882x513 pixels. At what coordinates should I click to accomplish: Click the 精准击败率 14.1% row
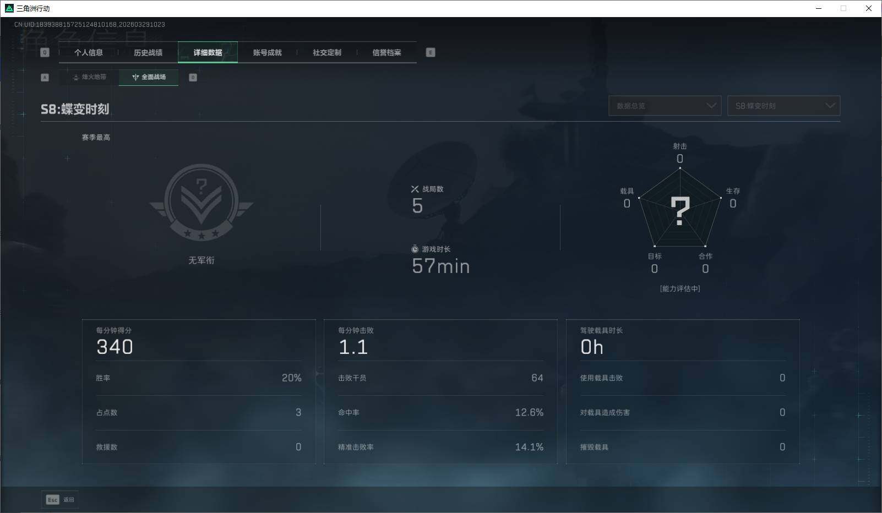click(440, 447)
